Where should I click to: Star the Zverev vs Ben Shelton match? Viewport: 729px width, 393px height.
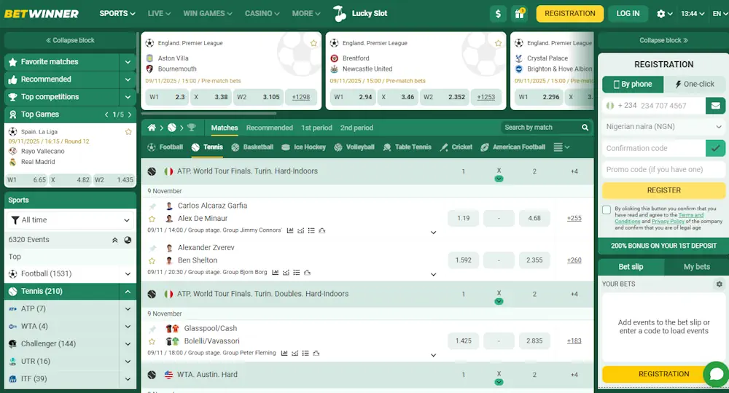point(152,261)
